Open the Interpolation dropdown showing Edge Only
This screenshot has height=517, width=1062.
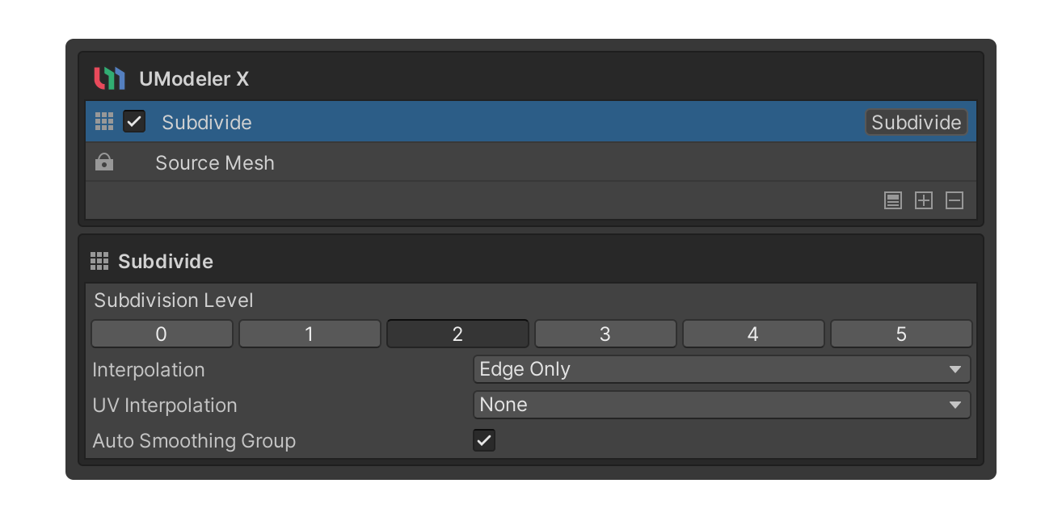[721, 369]
